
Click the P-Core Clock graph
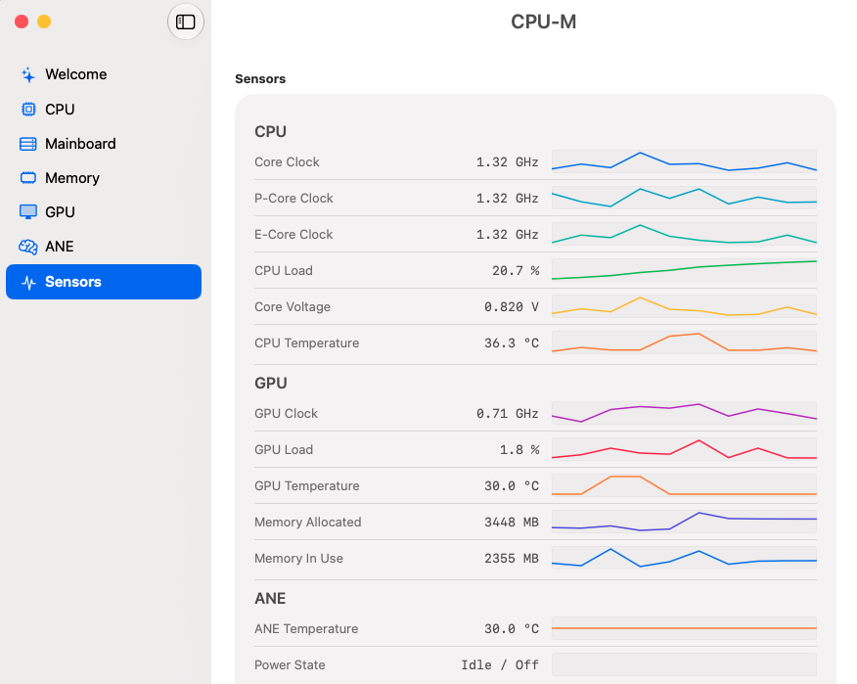[684, 198]
